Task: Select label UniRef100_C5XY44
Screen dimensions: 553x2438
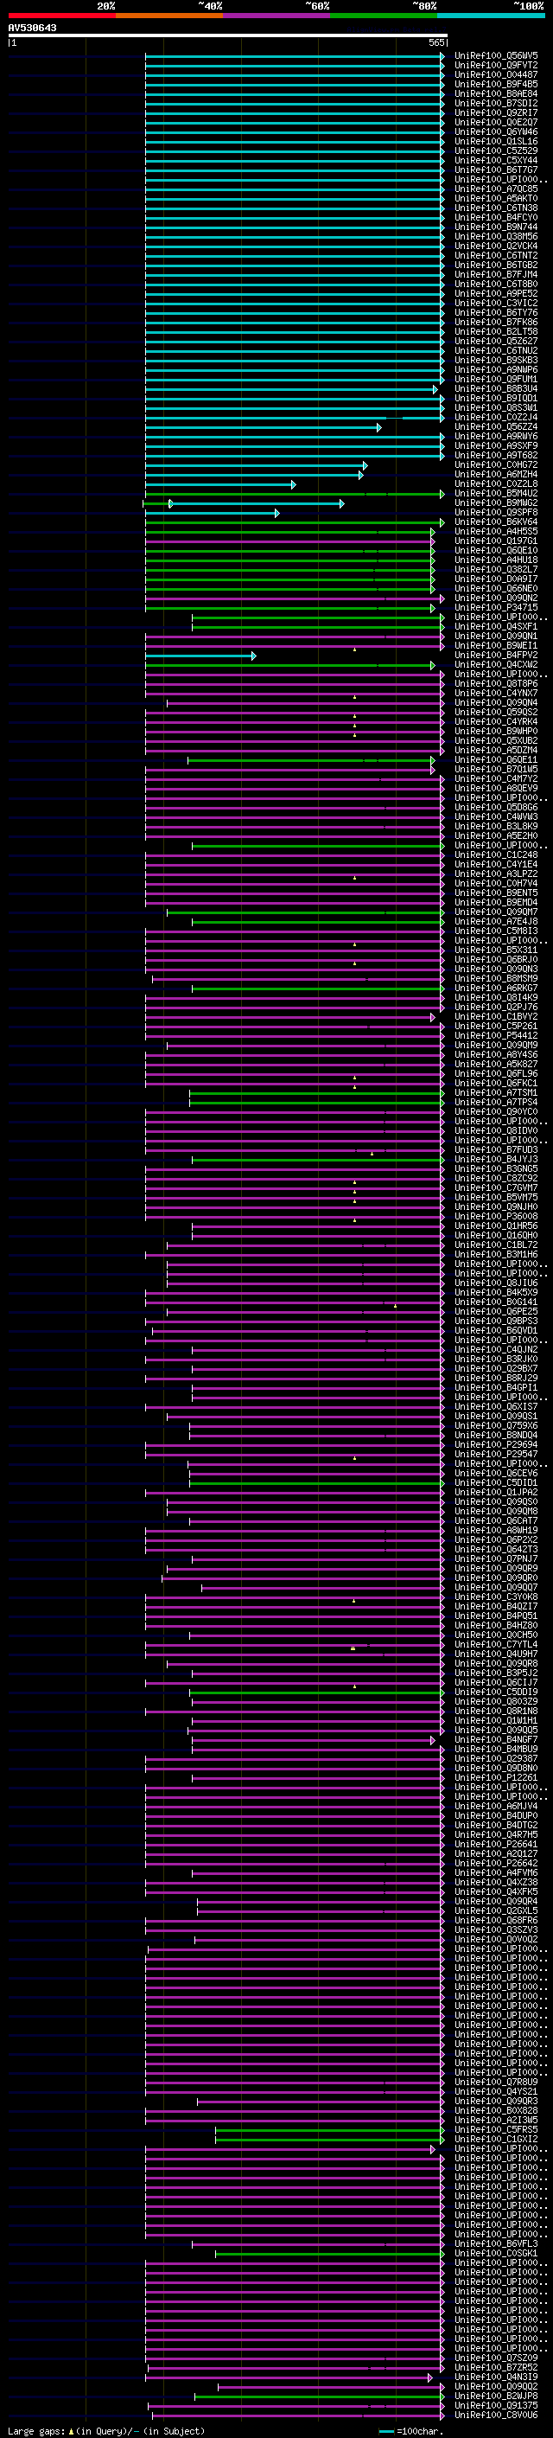Action: click(x=496, y=160)
